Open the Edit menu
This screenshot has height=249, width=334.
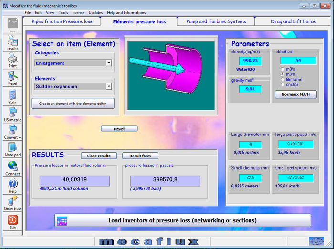(x=38, y=13)
